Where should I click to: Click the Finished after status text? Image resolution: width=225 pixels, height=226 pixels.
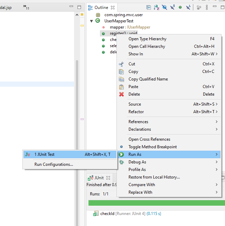point(102,185)
